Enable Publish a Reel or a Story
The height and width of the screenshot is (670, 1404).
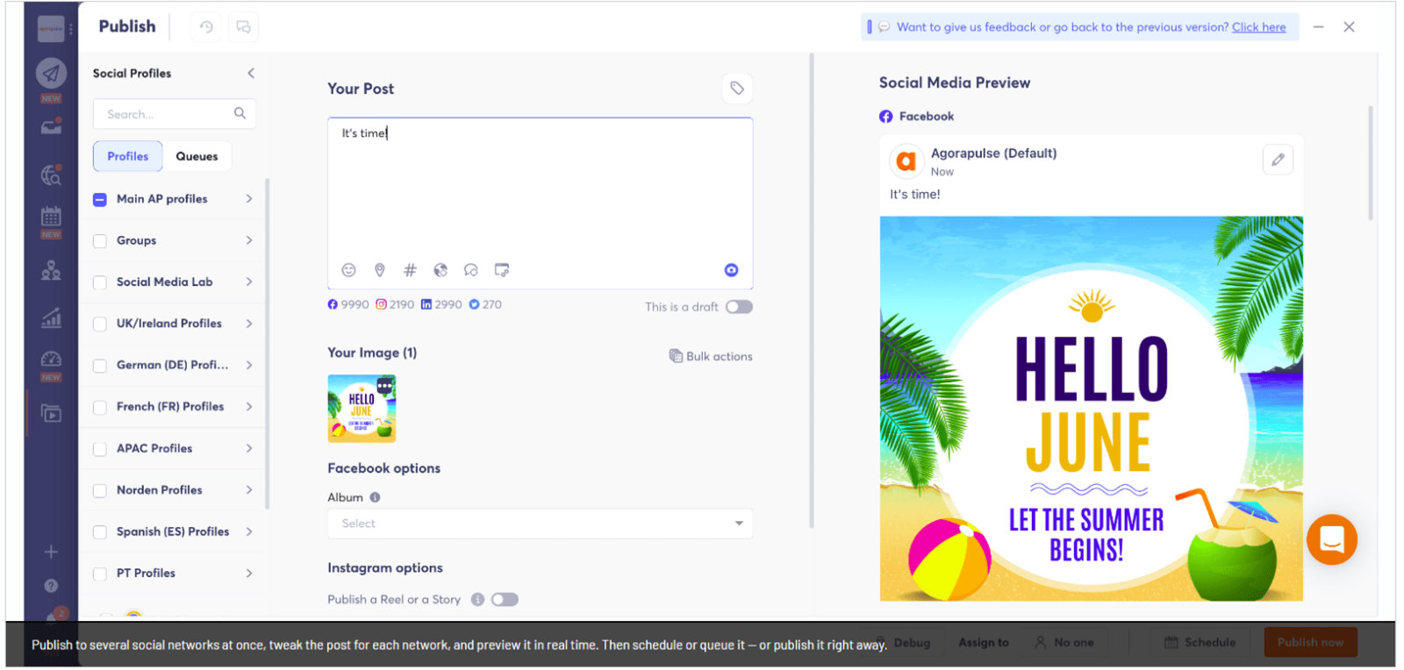point(505,600)
